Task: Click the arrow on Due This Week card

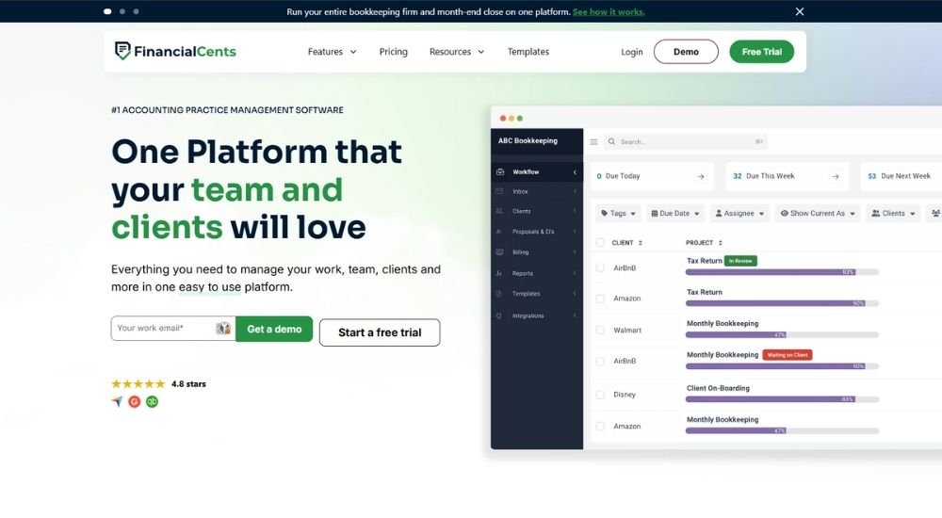Action: click(835, 176)
